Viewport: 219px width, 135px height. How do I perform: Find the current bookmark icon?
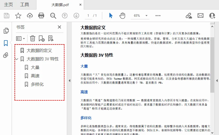[51, 38]
